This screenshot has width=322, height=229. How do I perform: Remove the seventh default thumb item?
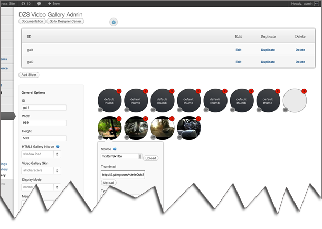tap(278, 91)
